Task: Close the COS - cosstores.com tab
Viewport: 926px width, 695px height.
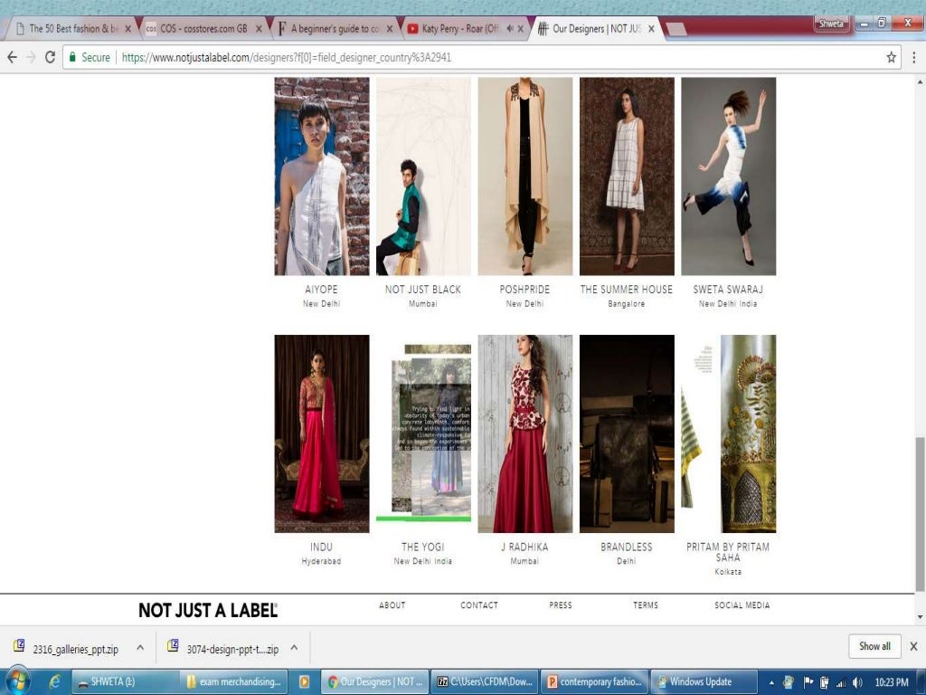Action: coord(259,28)
